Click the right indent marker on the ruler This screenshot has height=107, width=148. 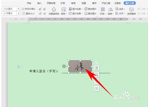(126, 20)
